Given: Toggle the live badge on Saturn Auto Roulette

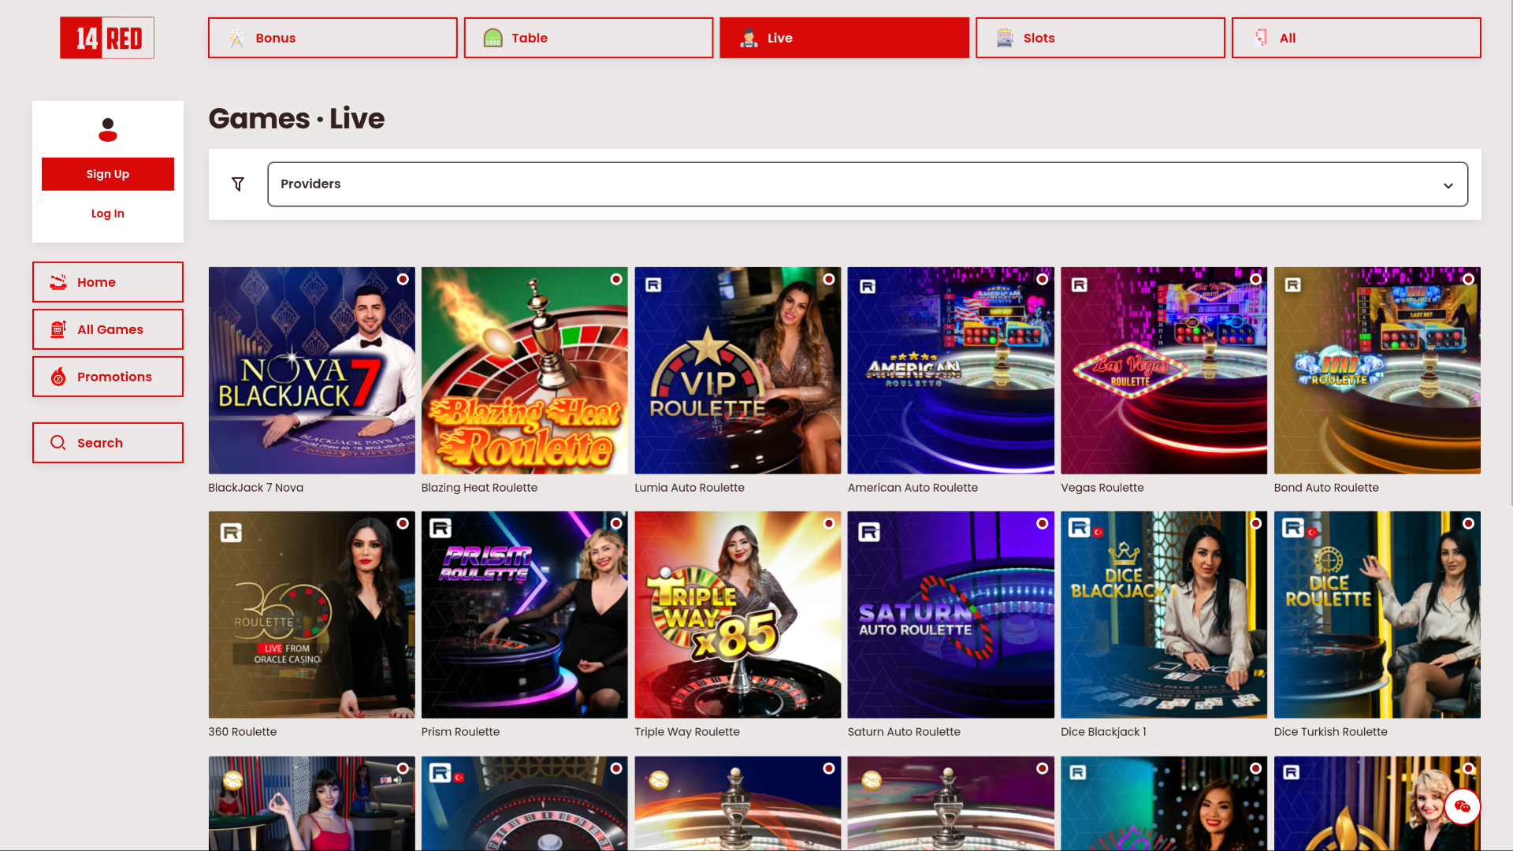Looking at the screenshot, I should pyautogui.click(x=1042, y=522).
